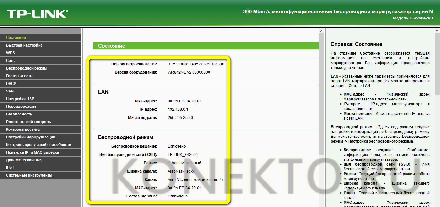
Task: Click the WDS status value Отключено
Action: pyautogui.click(x=178, y=196)
